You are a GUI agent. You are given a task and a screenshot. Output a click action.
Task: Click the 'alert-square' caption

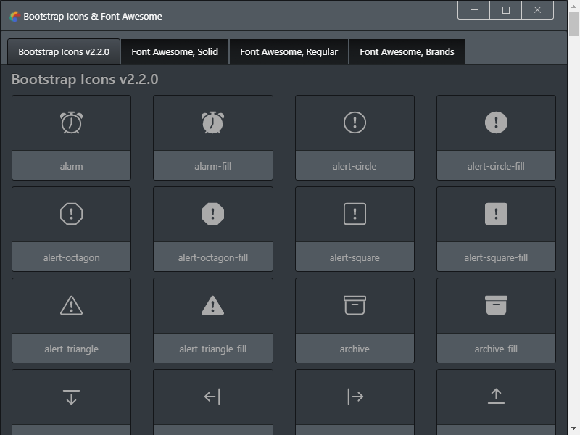coord(355,258)
